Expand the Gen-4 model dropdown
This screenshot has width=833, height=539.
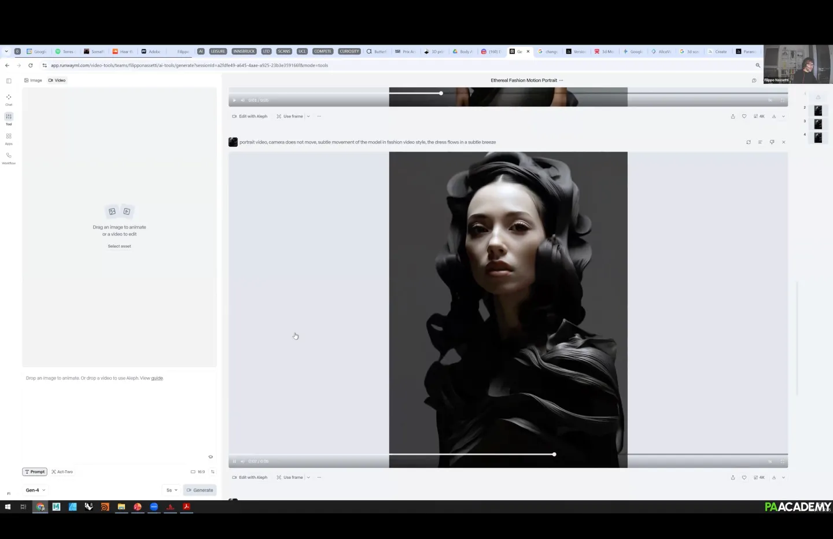click(35, 490)
